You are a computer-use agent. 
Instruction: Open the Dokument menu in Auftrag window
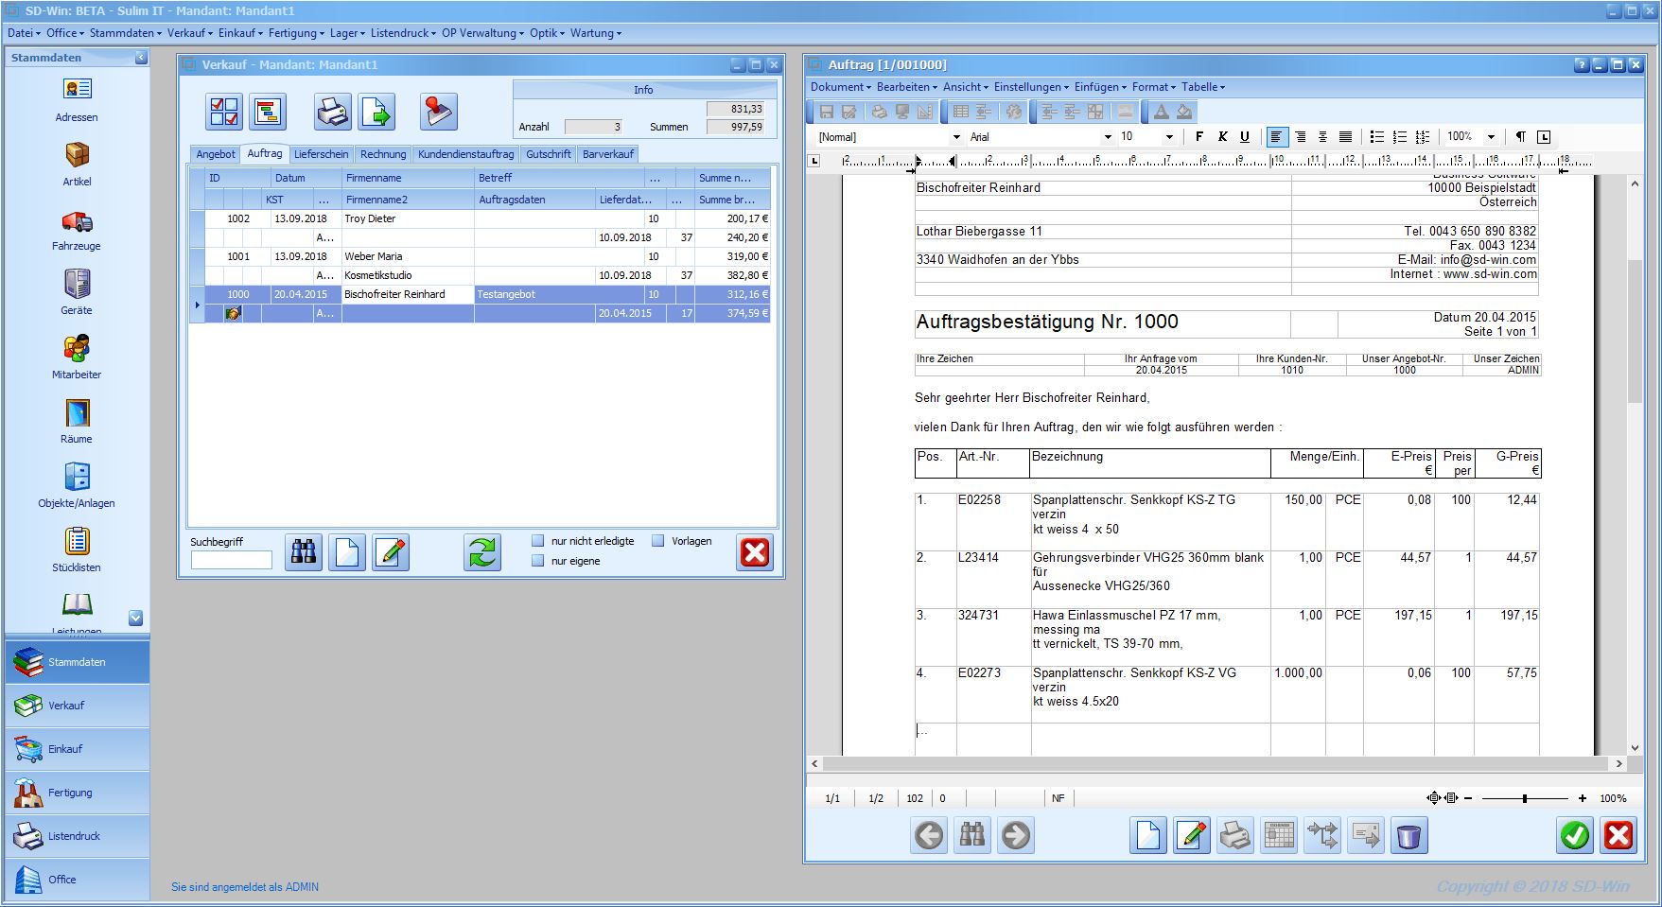[x=840, y=87]
